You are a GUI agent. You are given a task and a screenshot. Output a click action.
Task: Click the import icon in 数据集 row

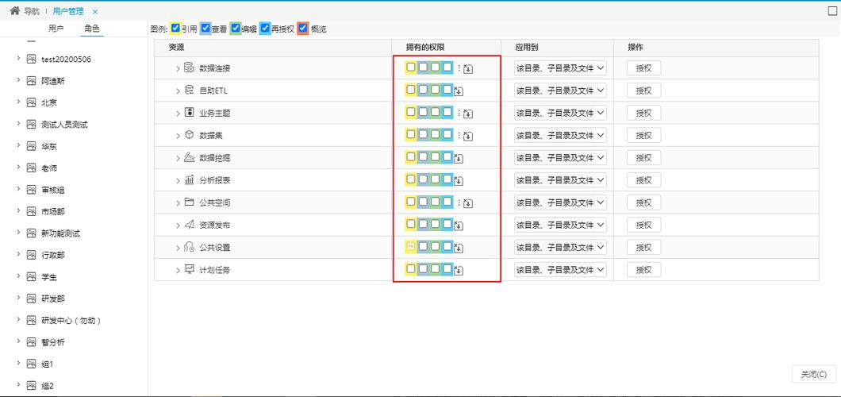coord(468,137)
